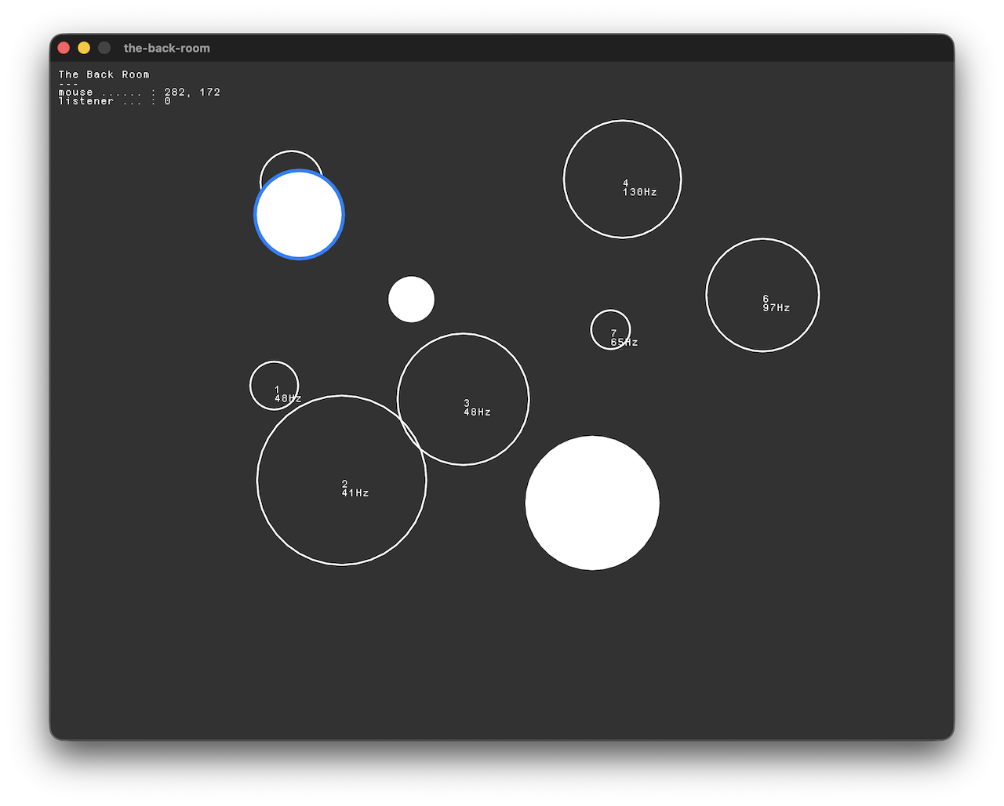
Task: Click the circle numbered 6 at 97Hz
Action: [762, 295]
